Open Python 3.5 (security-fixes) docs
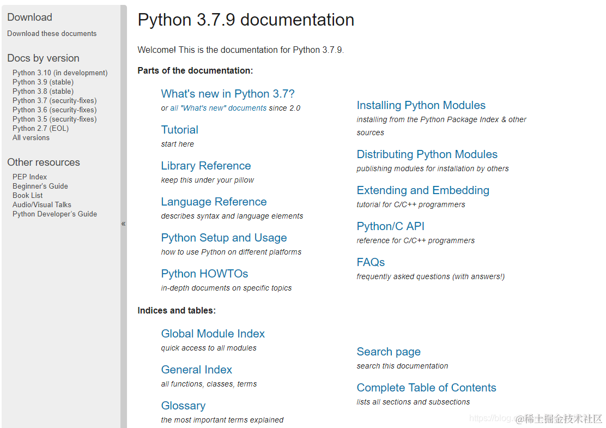606x428 pixels. click(54, 119)
